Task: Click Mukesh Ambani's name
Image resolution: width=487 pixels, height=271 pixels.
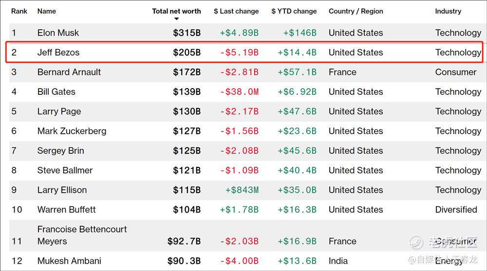Action: click(70, 261)
